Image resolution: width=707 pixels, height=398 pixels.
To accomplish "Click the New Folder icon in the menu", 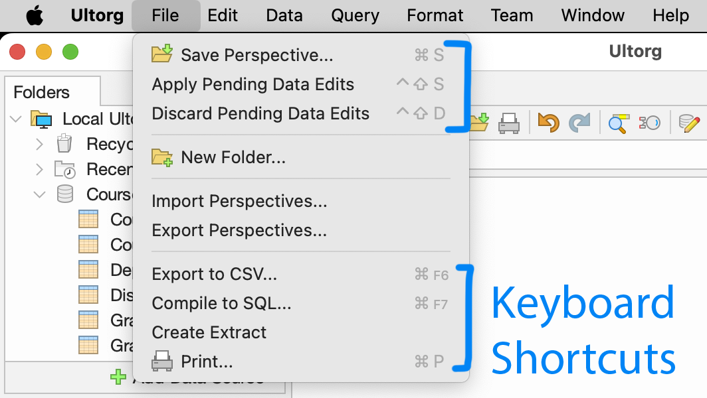I will 161,157.
